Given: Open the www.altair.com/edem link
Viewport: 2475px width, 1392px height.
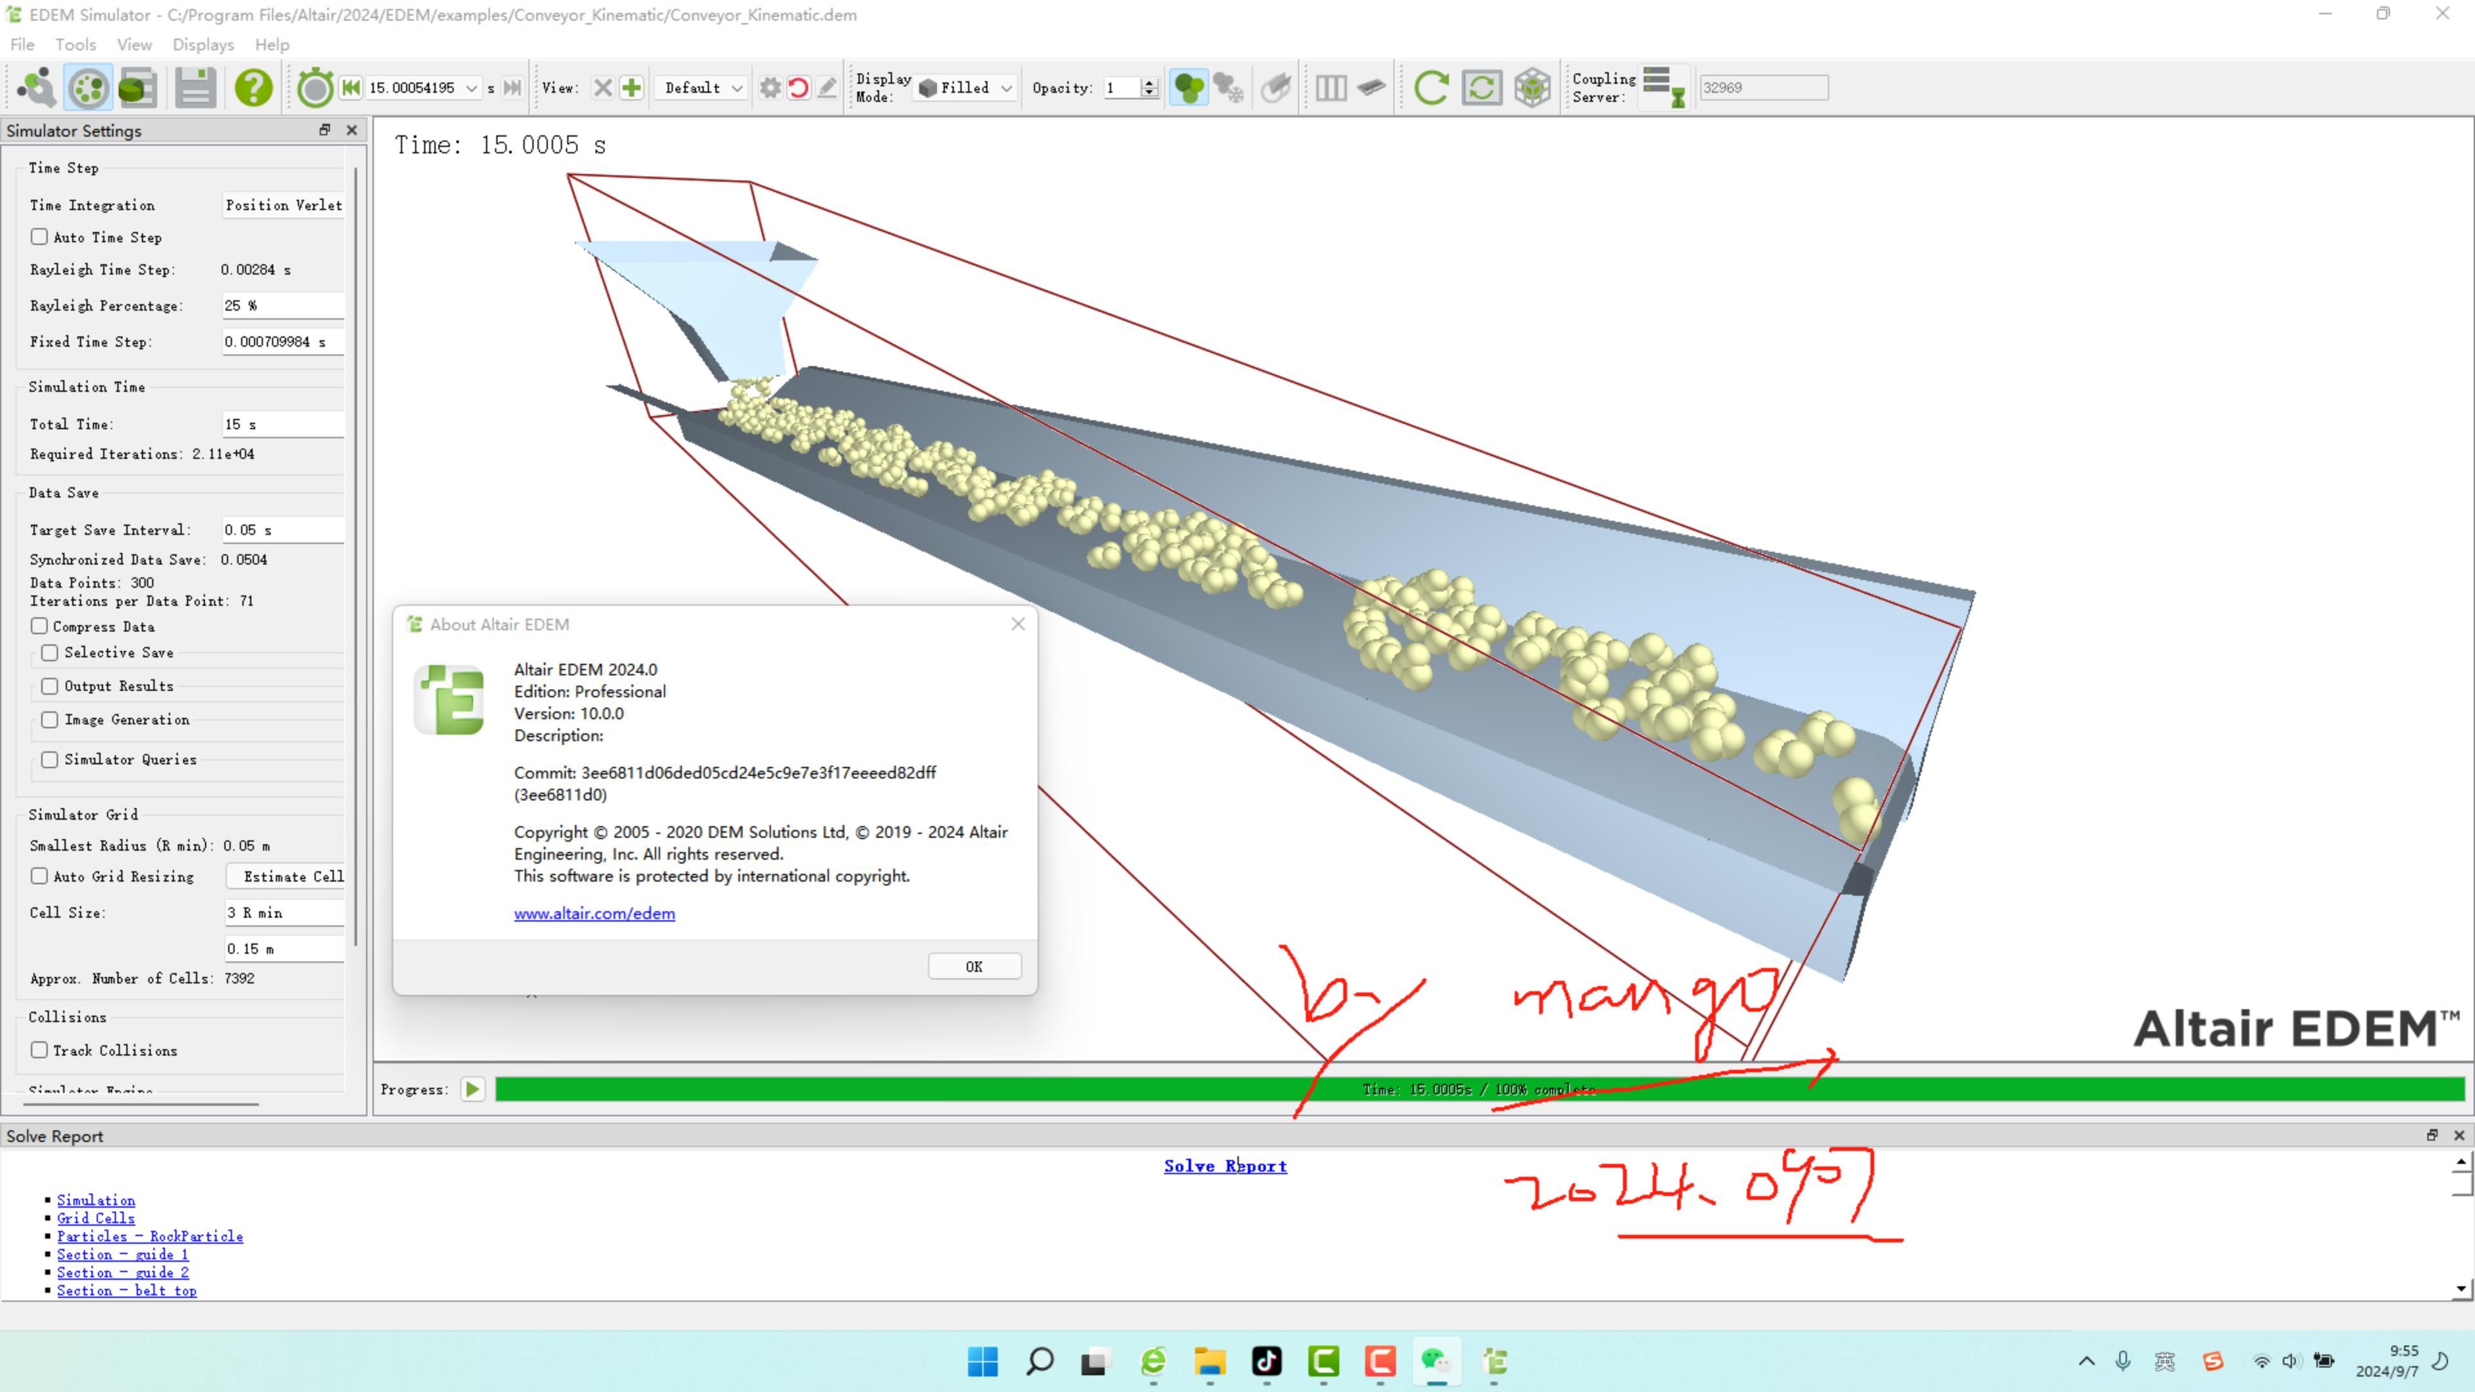Looking at the screenshot, I should click(594, 914).
